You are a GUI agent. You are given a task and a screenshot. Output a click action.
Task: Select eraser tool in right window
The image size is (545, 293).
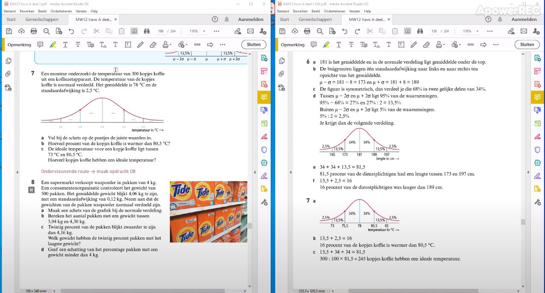[x=426, y=44]
